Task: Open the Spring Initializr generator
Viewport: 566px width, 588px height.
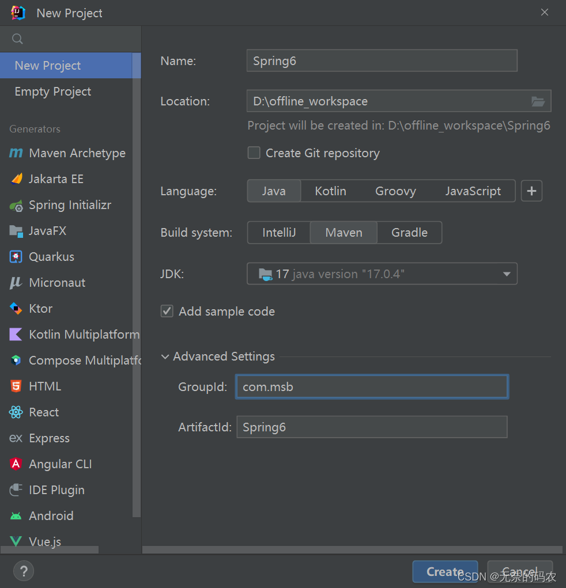Action: click(66, 205)
